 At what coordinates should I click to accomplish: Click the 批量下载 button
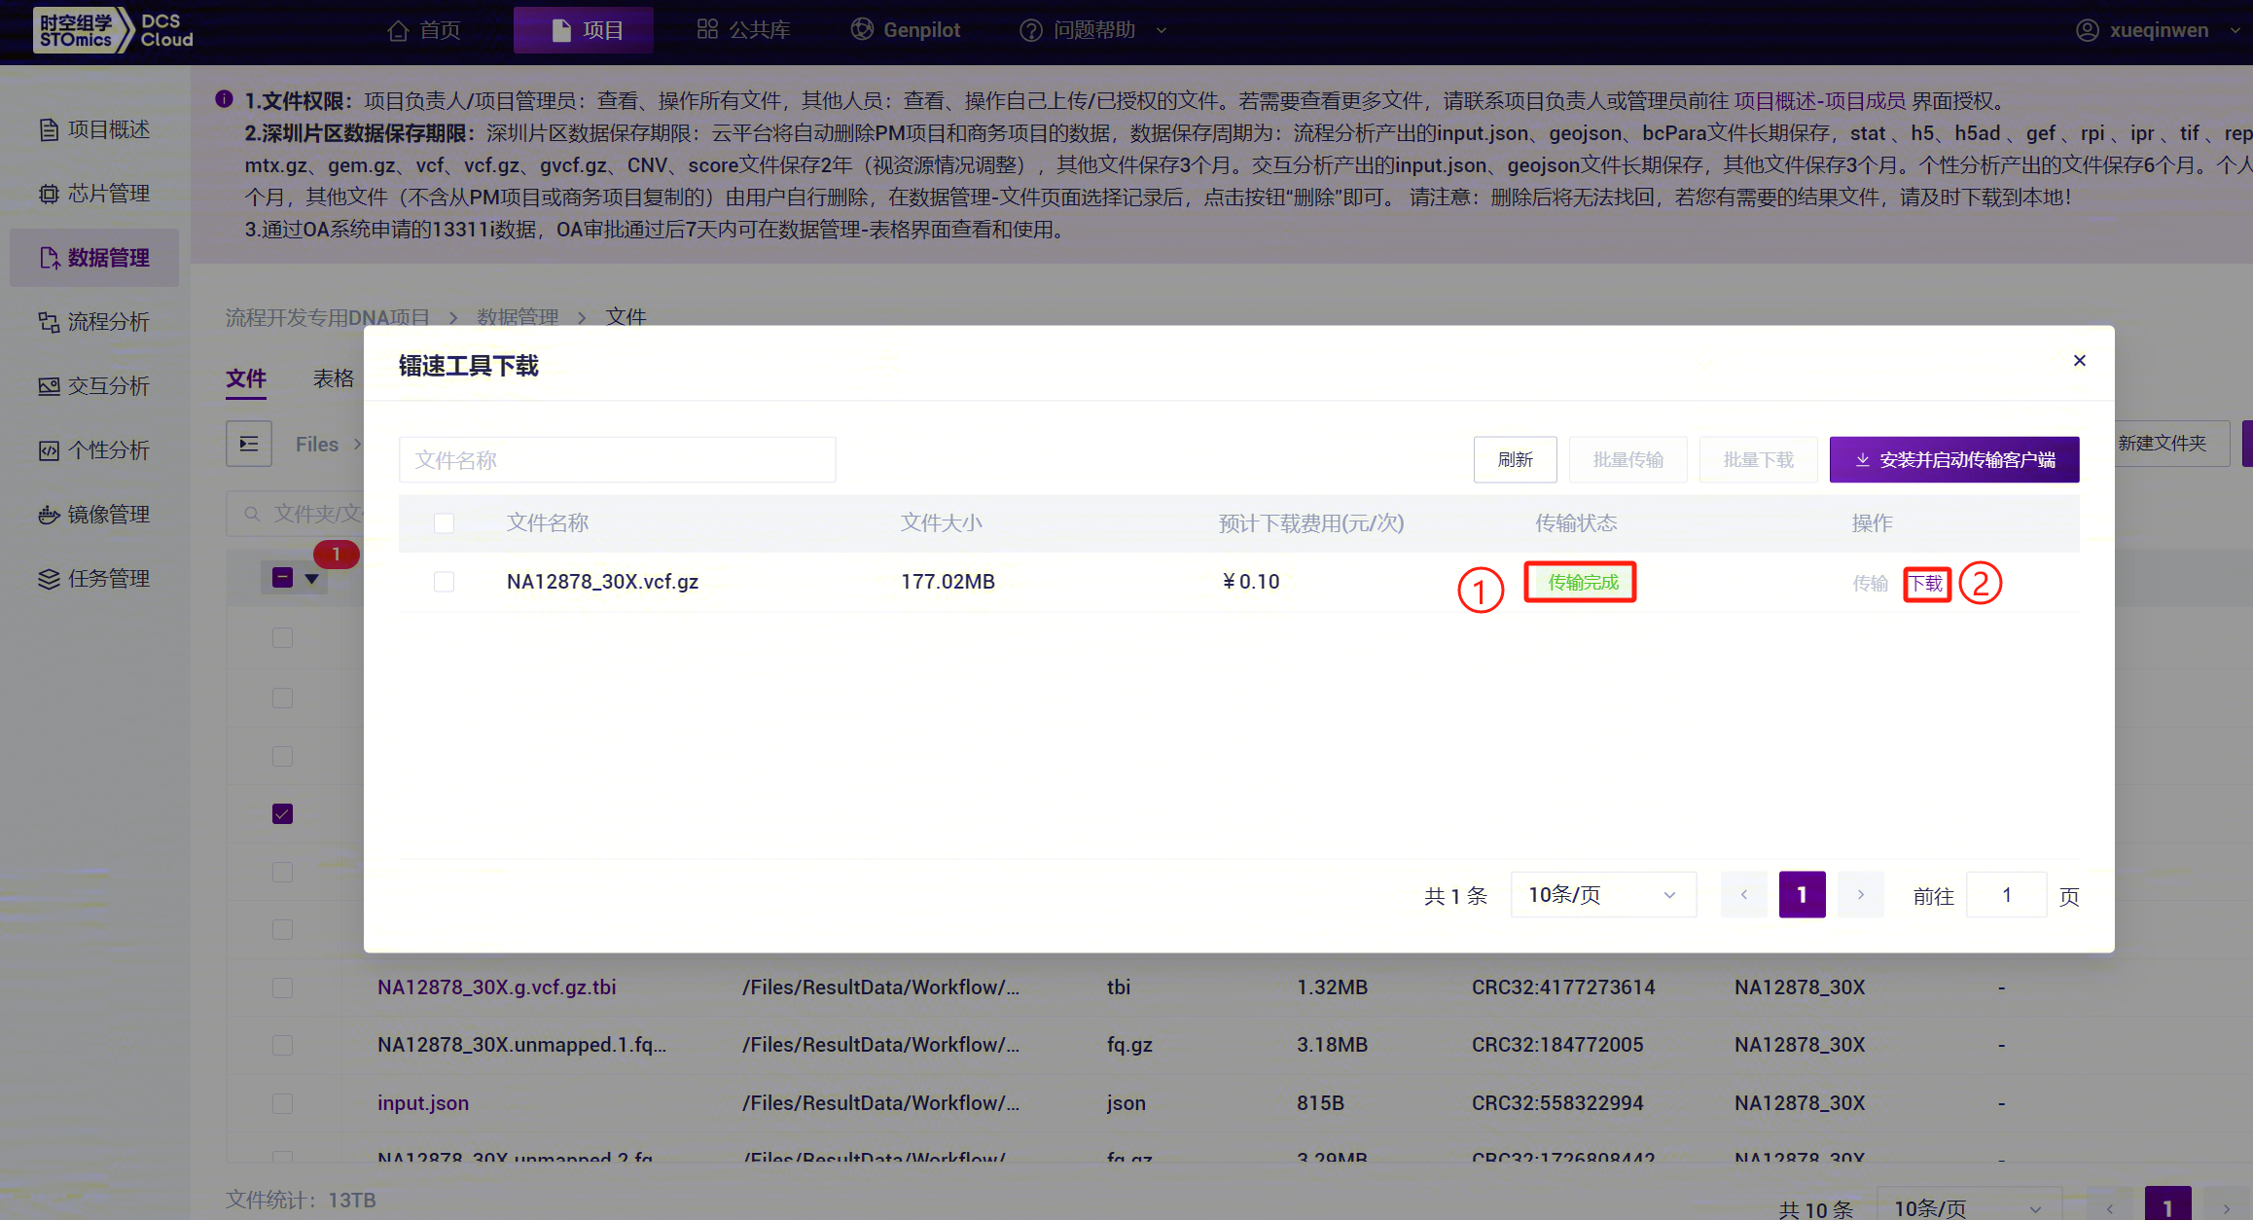point(1758,459)
